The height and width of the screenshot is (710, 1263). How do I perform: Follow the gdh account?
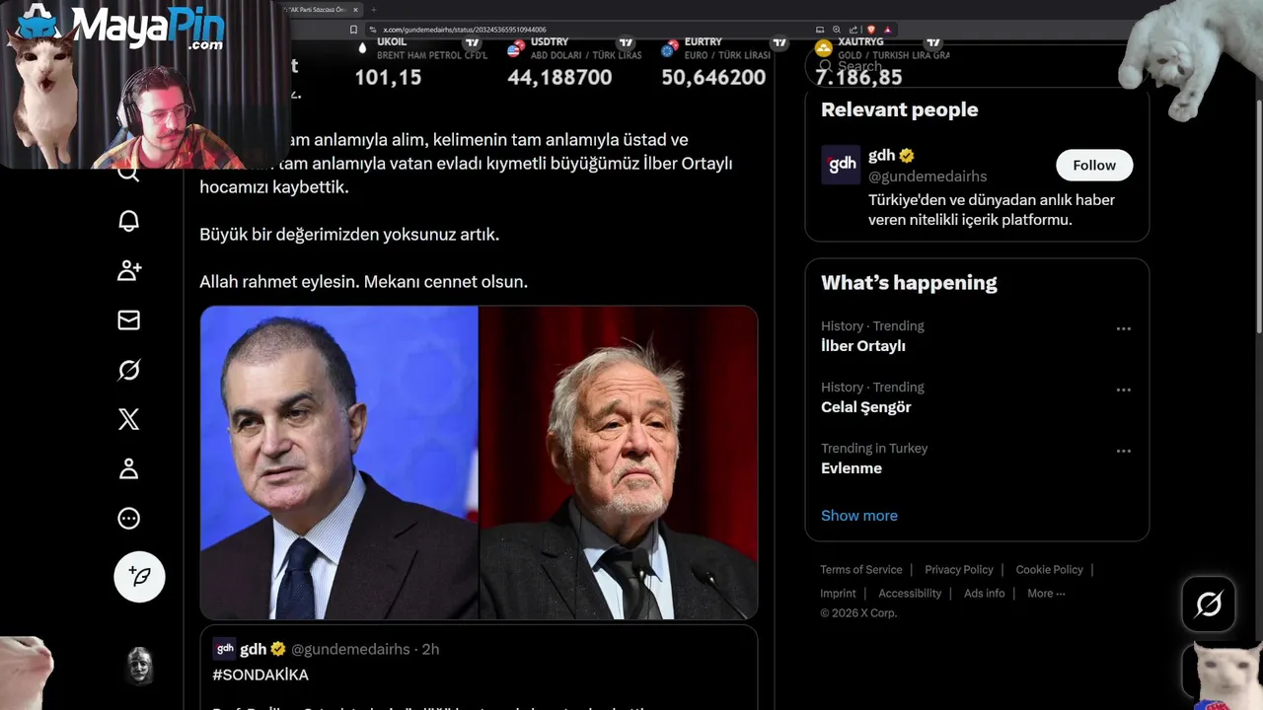click(1093, 165)
